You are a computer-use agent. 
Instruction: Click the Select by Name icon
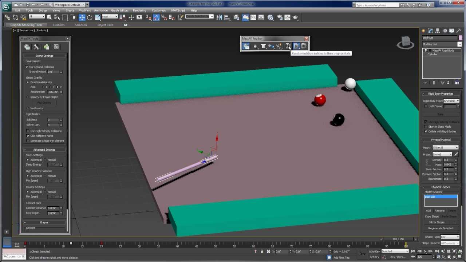point(57,17)
